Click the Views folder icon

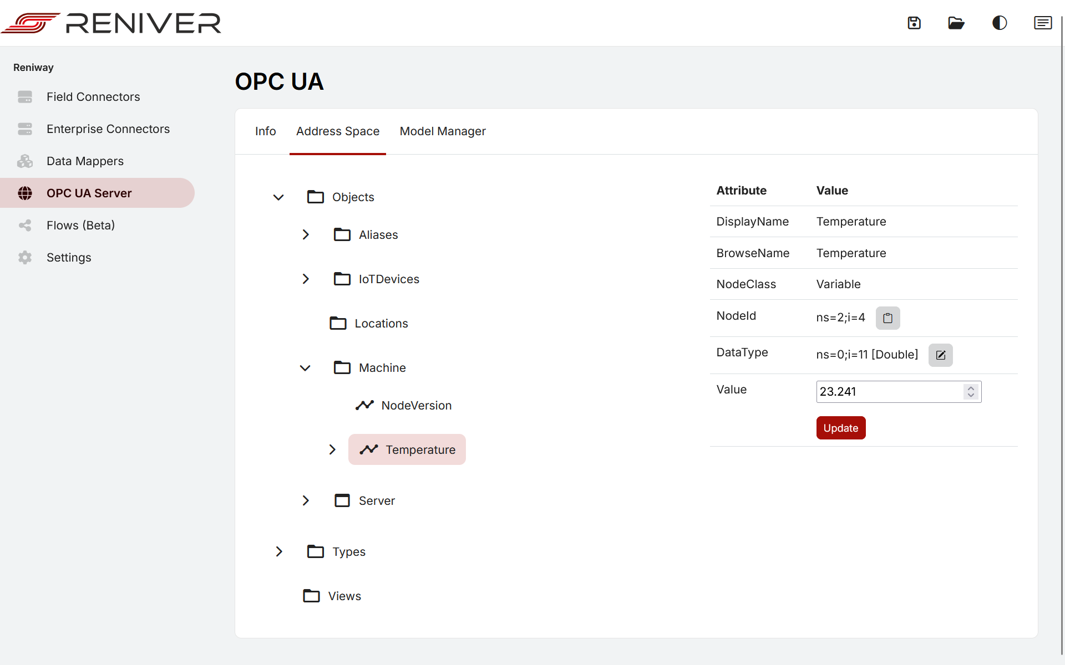coord(311,596)
